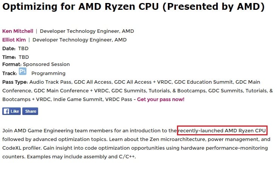Click the Facebook f logo icon
This screenshot has height=170, width=277.
click(6, 111)
